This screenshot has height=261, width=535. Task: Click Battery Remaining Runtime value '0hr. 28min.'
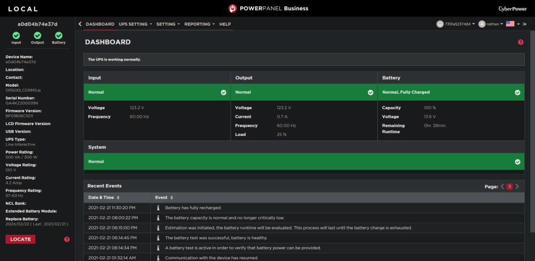pos(435,126)
